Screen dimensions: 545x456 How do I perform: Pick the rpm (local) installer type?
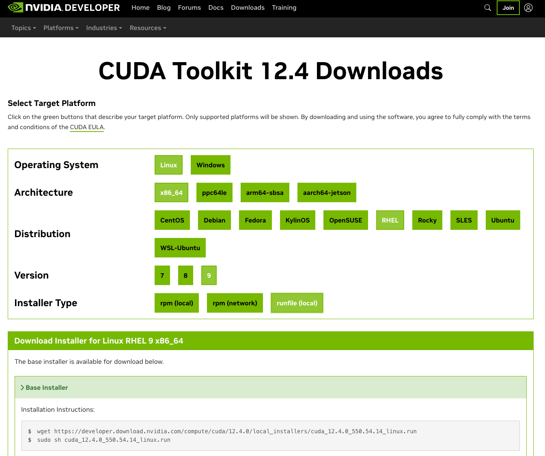177,303
